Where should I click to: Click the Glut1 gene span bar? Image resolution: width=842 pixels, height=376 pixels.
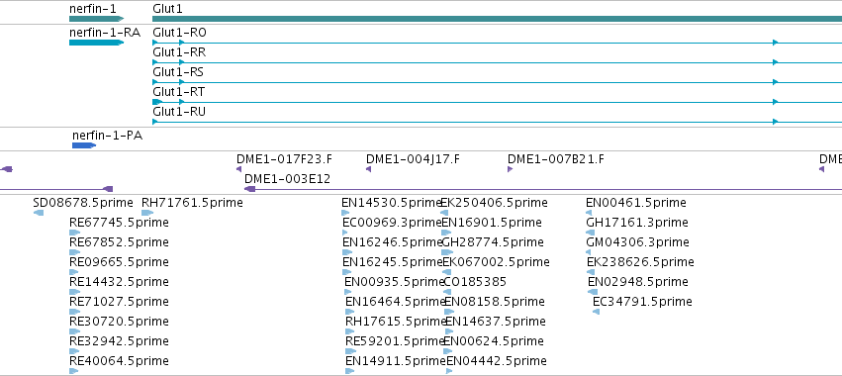tap(498, 19)
